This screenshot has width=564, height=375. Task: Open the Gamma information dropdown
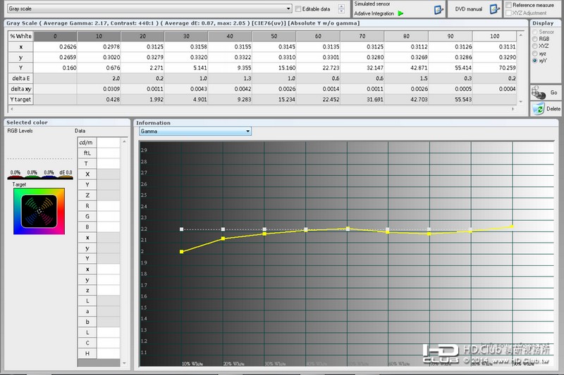point(195,132)
